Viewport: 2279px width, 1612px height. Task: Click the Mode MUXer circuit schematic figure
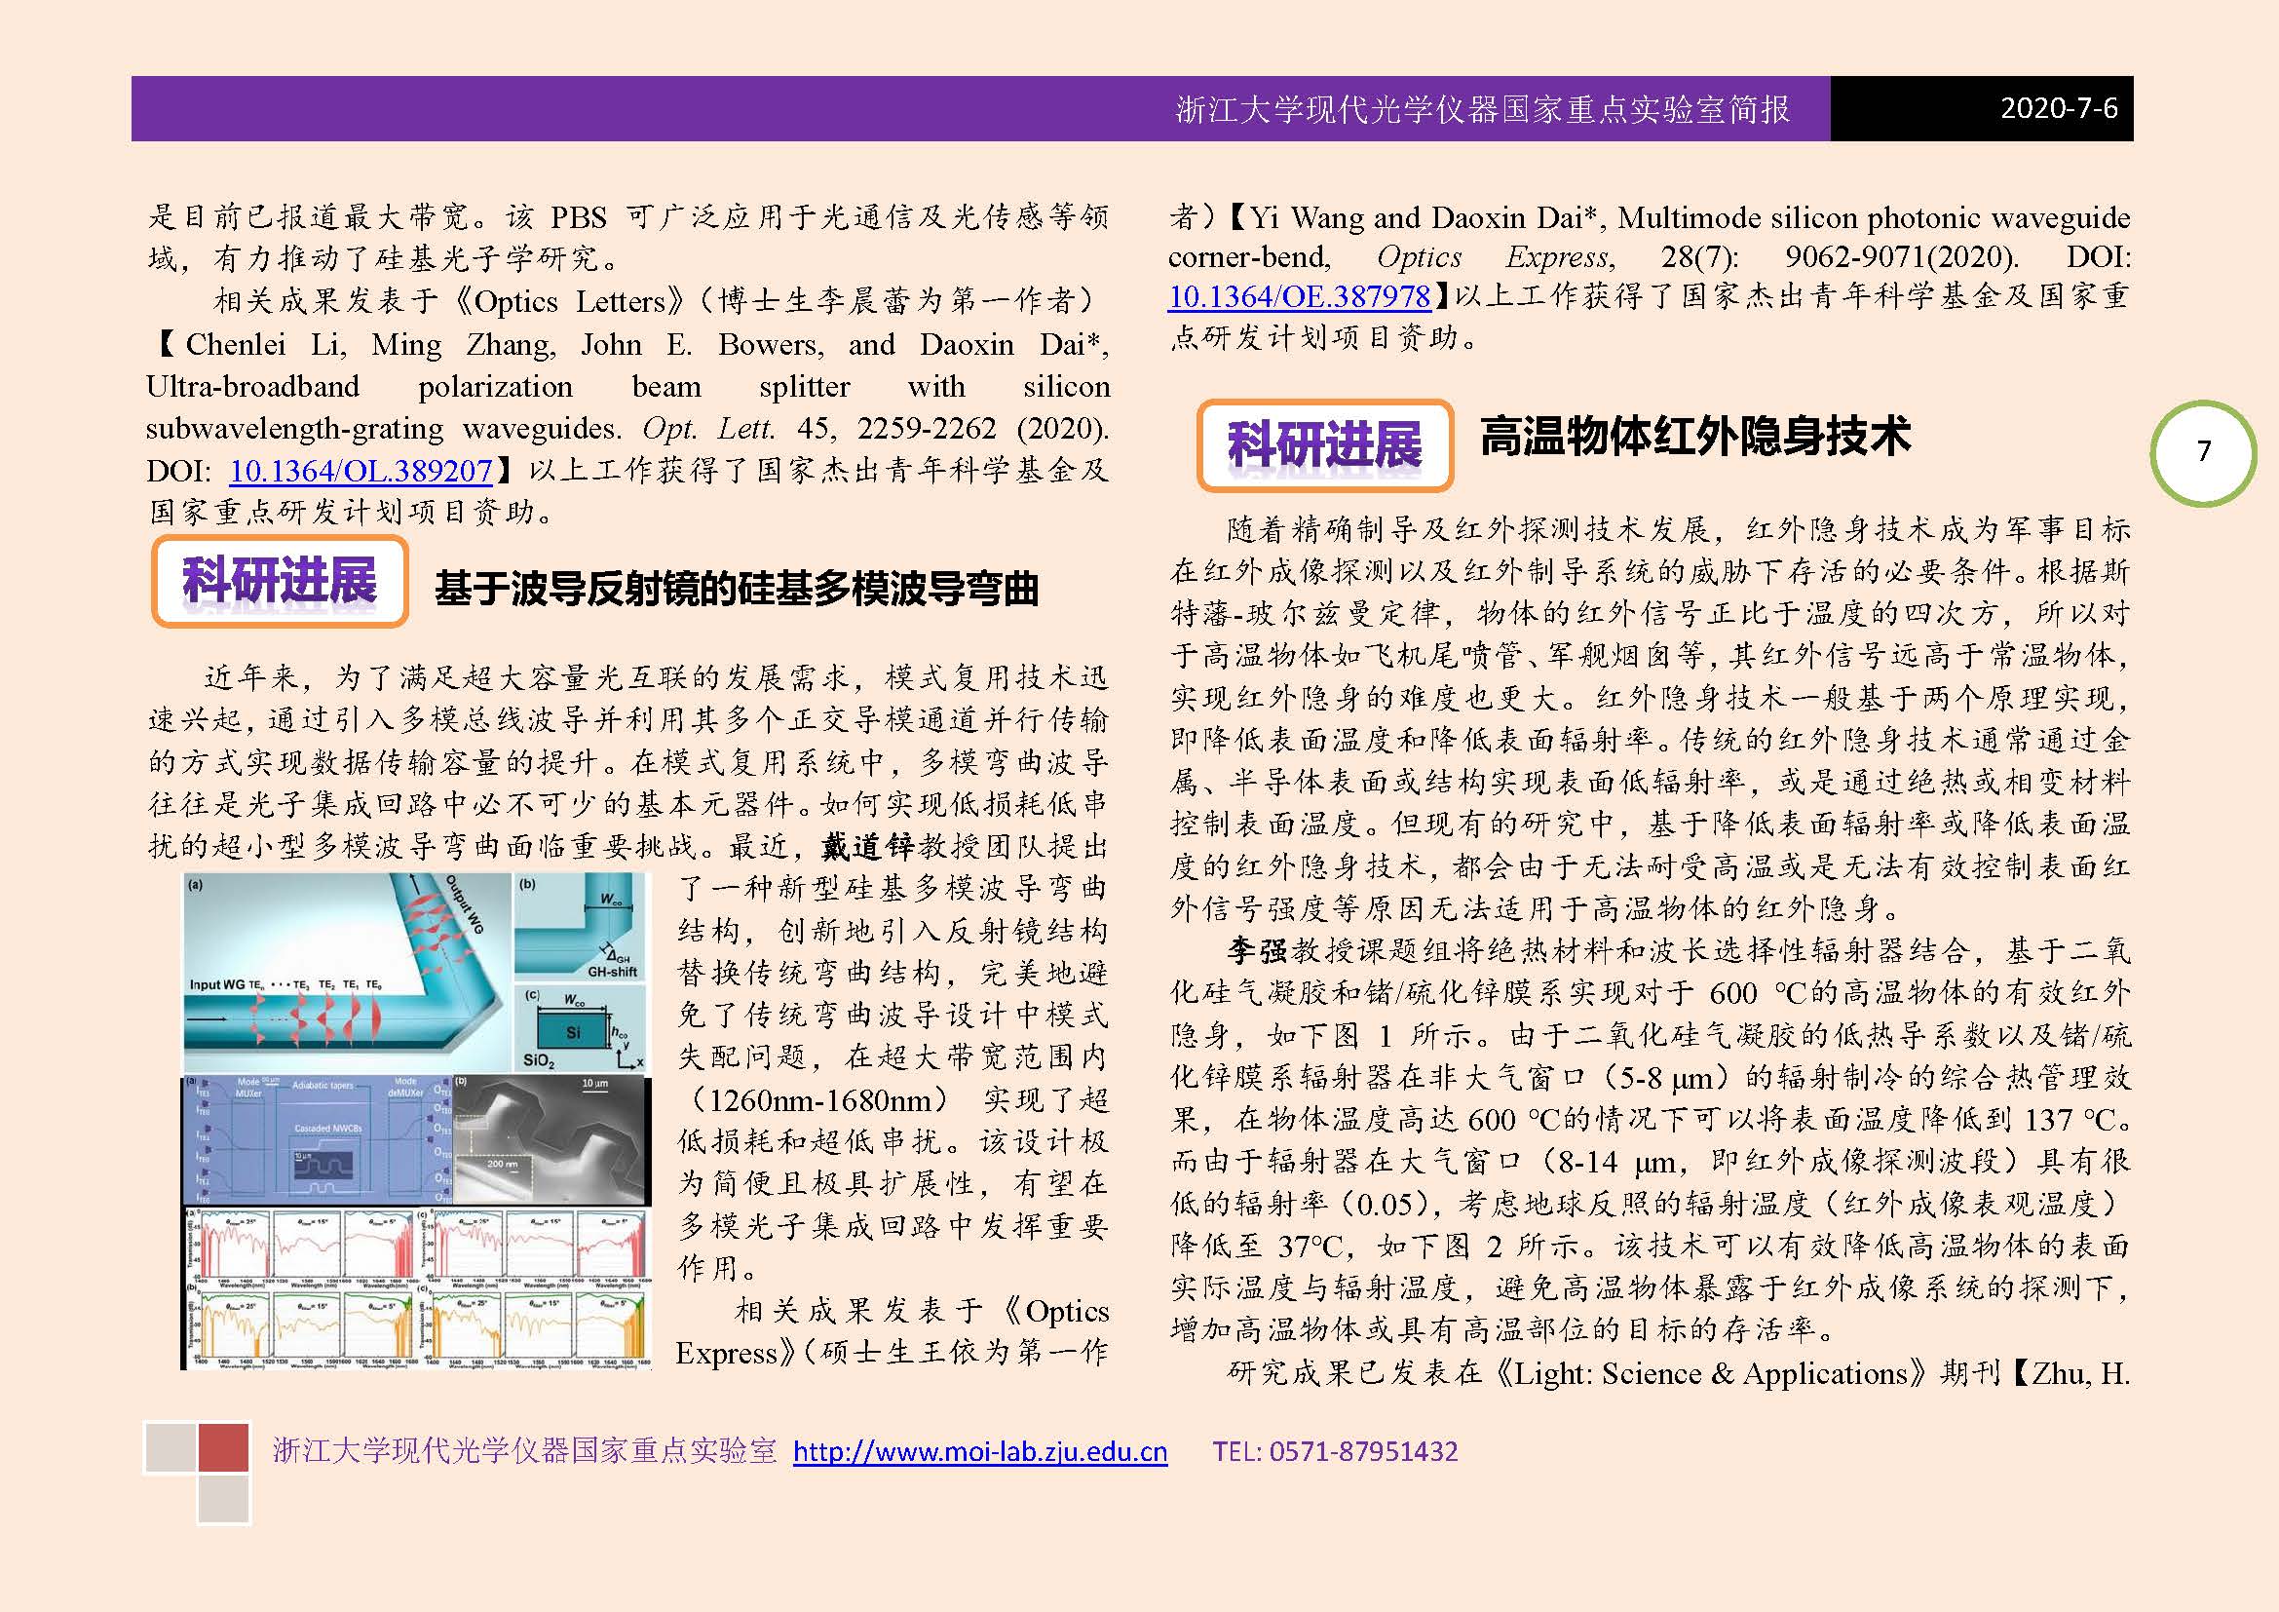(x=318, y=1139)
